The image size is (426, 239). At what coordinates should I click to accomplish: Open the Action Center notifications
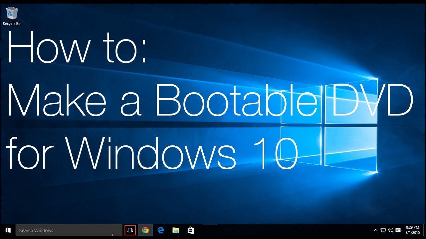pos(398,230)
